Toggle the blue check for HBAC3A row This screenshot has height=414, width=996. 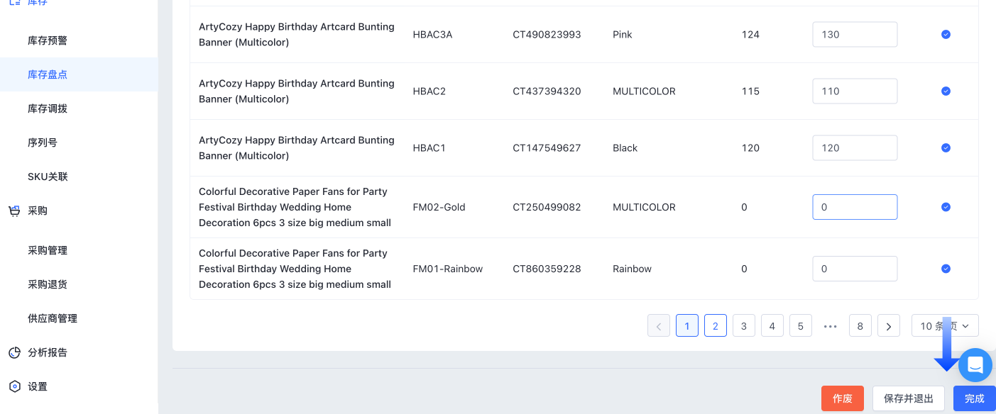coord(946,34)
